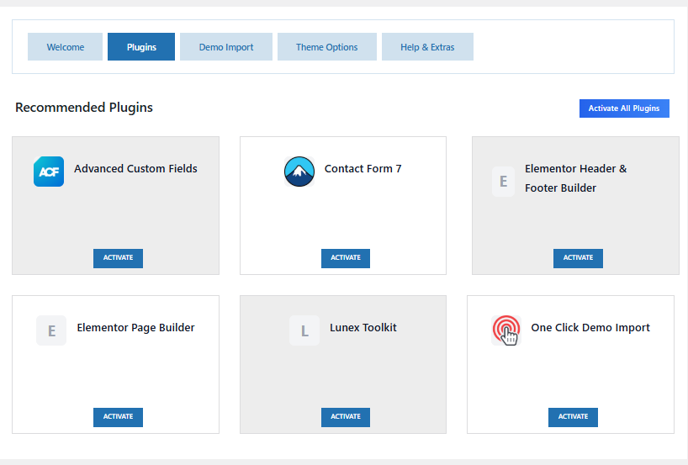Click the "Lunex Toolkit" title text
This screenshot has width=688, height=465.
[x=363, y=328]
